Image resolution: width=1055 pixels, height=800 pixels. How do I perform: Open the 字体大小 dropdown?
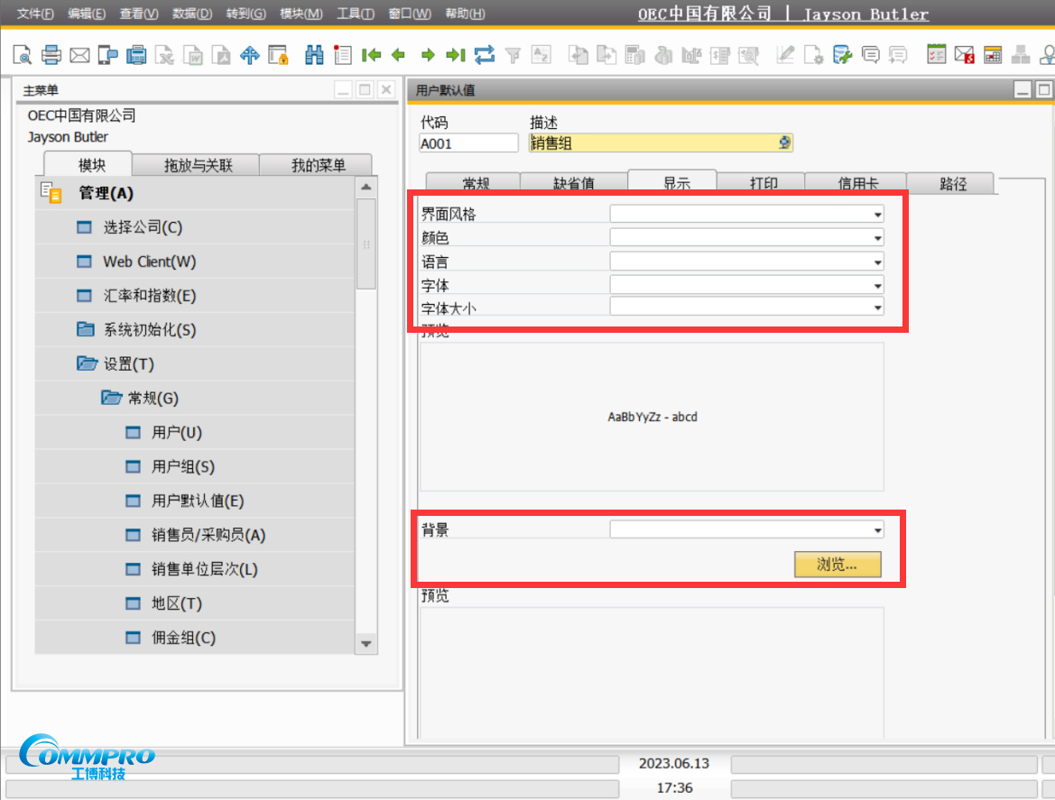coord(876,307)
